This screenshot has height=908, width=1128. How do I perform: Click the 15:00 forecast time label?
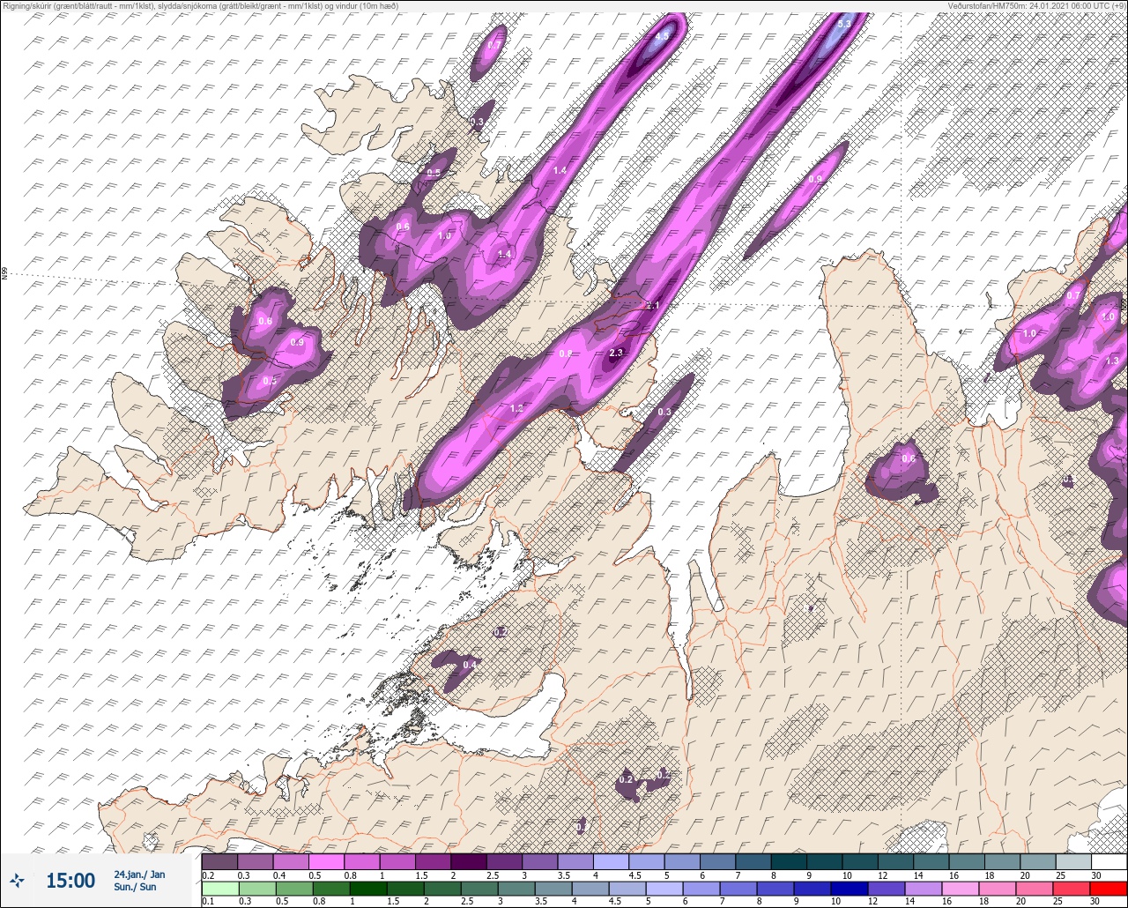pos(70,881)
